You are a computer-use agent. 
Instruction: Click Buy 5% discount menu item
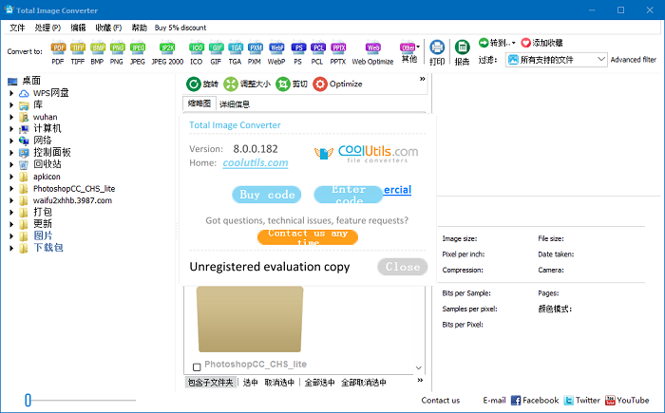(180, 28)
